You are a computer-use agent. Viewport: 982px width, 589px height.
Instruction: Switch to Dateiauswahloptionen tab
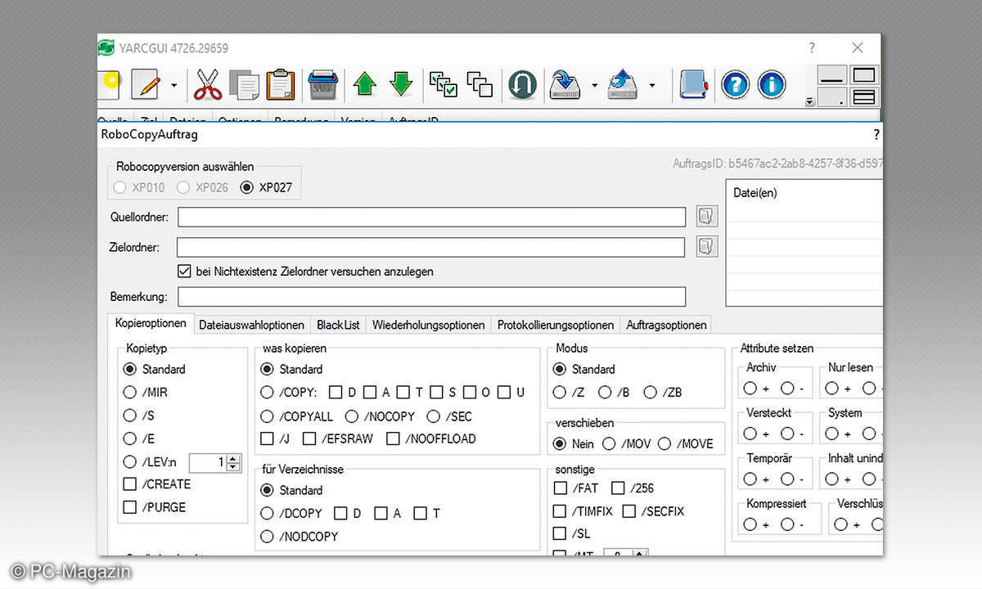tap(252, 325)
